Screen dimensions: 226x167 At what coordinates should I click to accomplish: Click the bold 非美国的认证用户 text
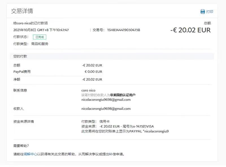pos(125,95)
